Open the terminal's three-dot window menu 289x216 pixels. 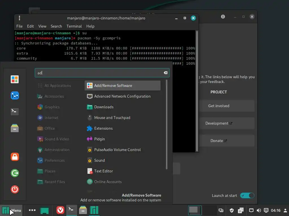point(19,18)
